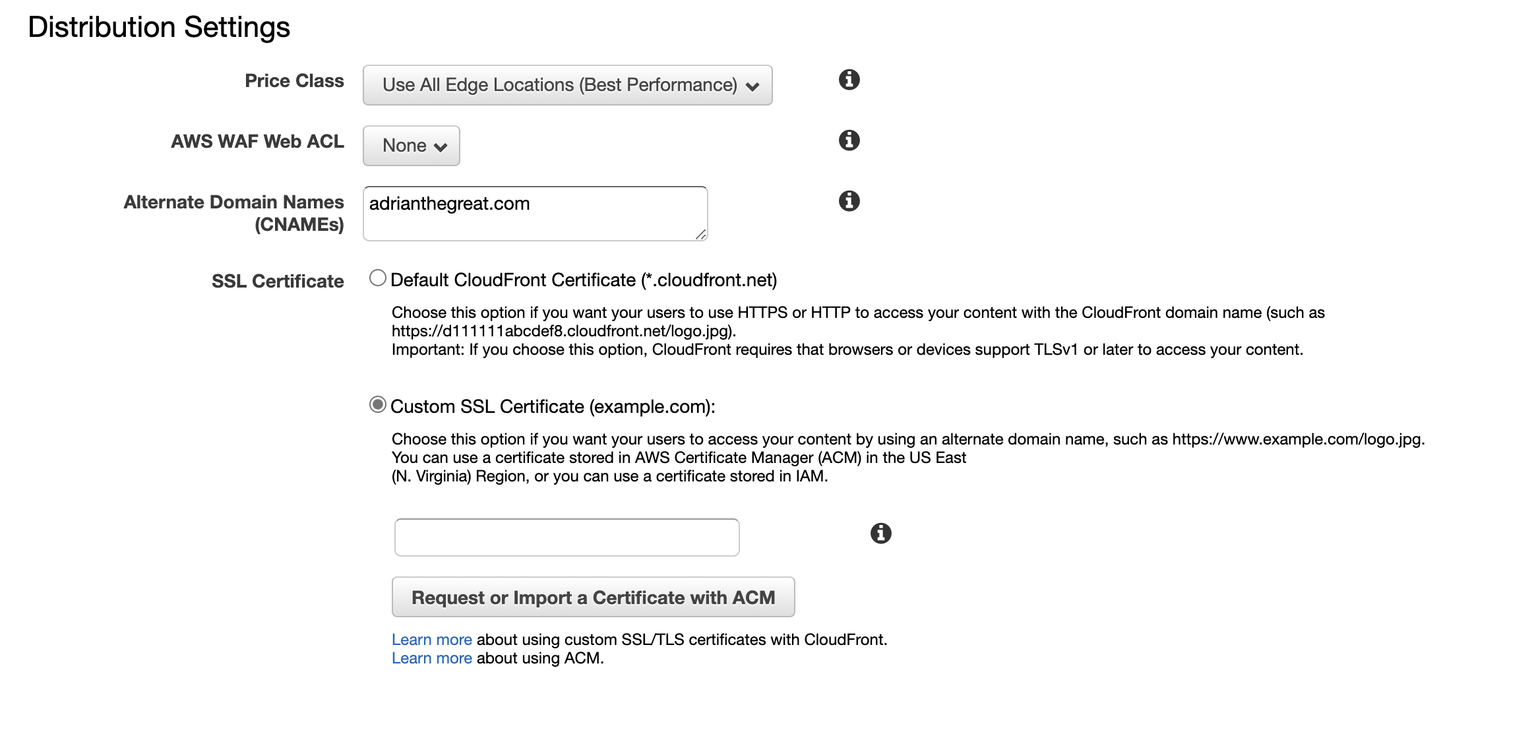Click the chevron arrow beside None

(441, 147)
